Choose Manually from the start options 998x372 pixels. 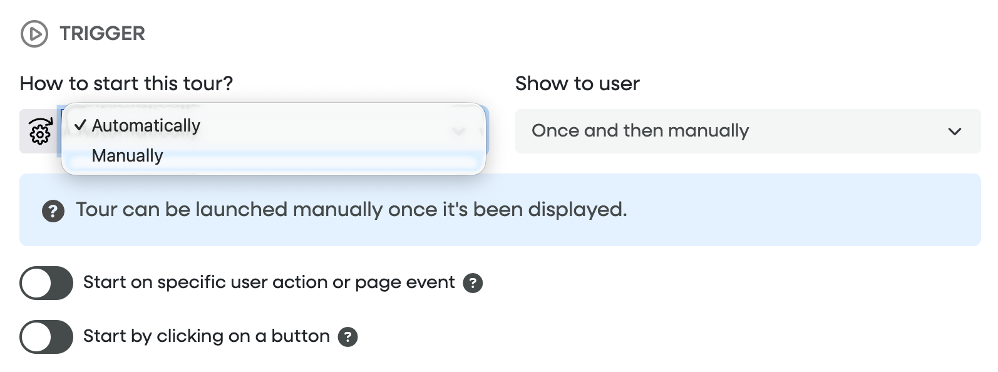[x=128, y=156]
